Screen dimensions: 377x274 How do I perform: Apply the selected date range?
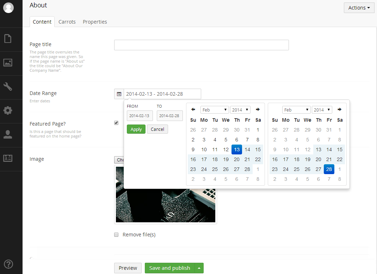coord(136,129)
